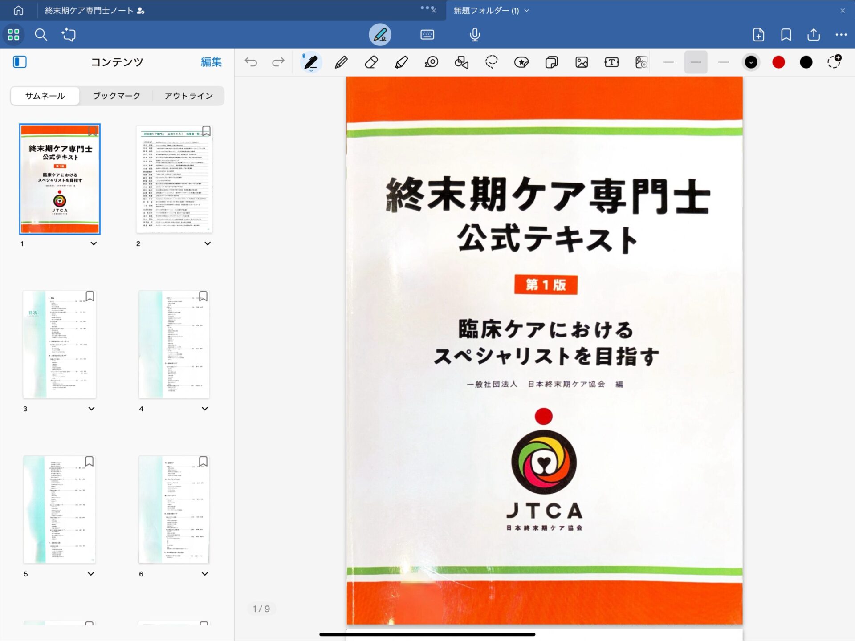Toggle bookmark on page 2 thumbnail
This screenshot has height=641, width=855.
206,130
